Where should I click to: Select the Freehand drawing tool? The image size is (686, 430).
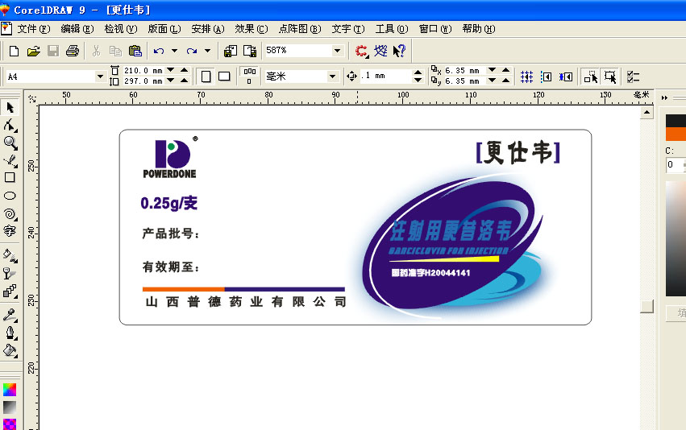[x=10, y=160]
